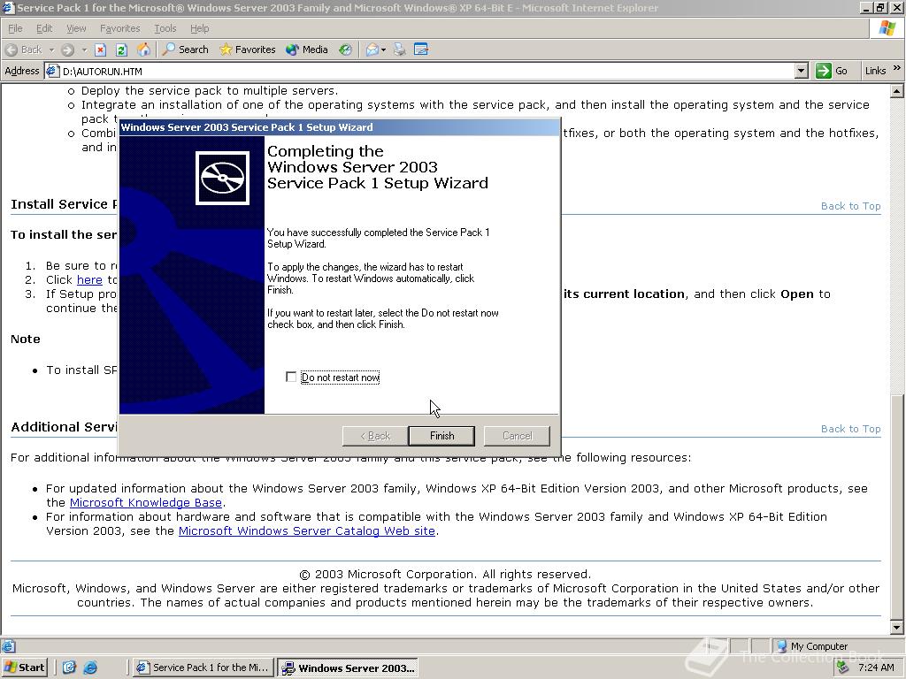Open the Start menu
The width and height of the screenshot is (906, 679).
pyautogui.click(x=24, y=668)
